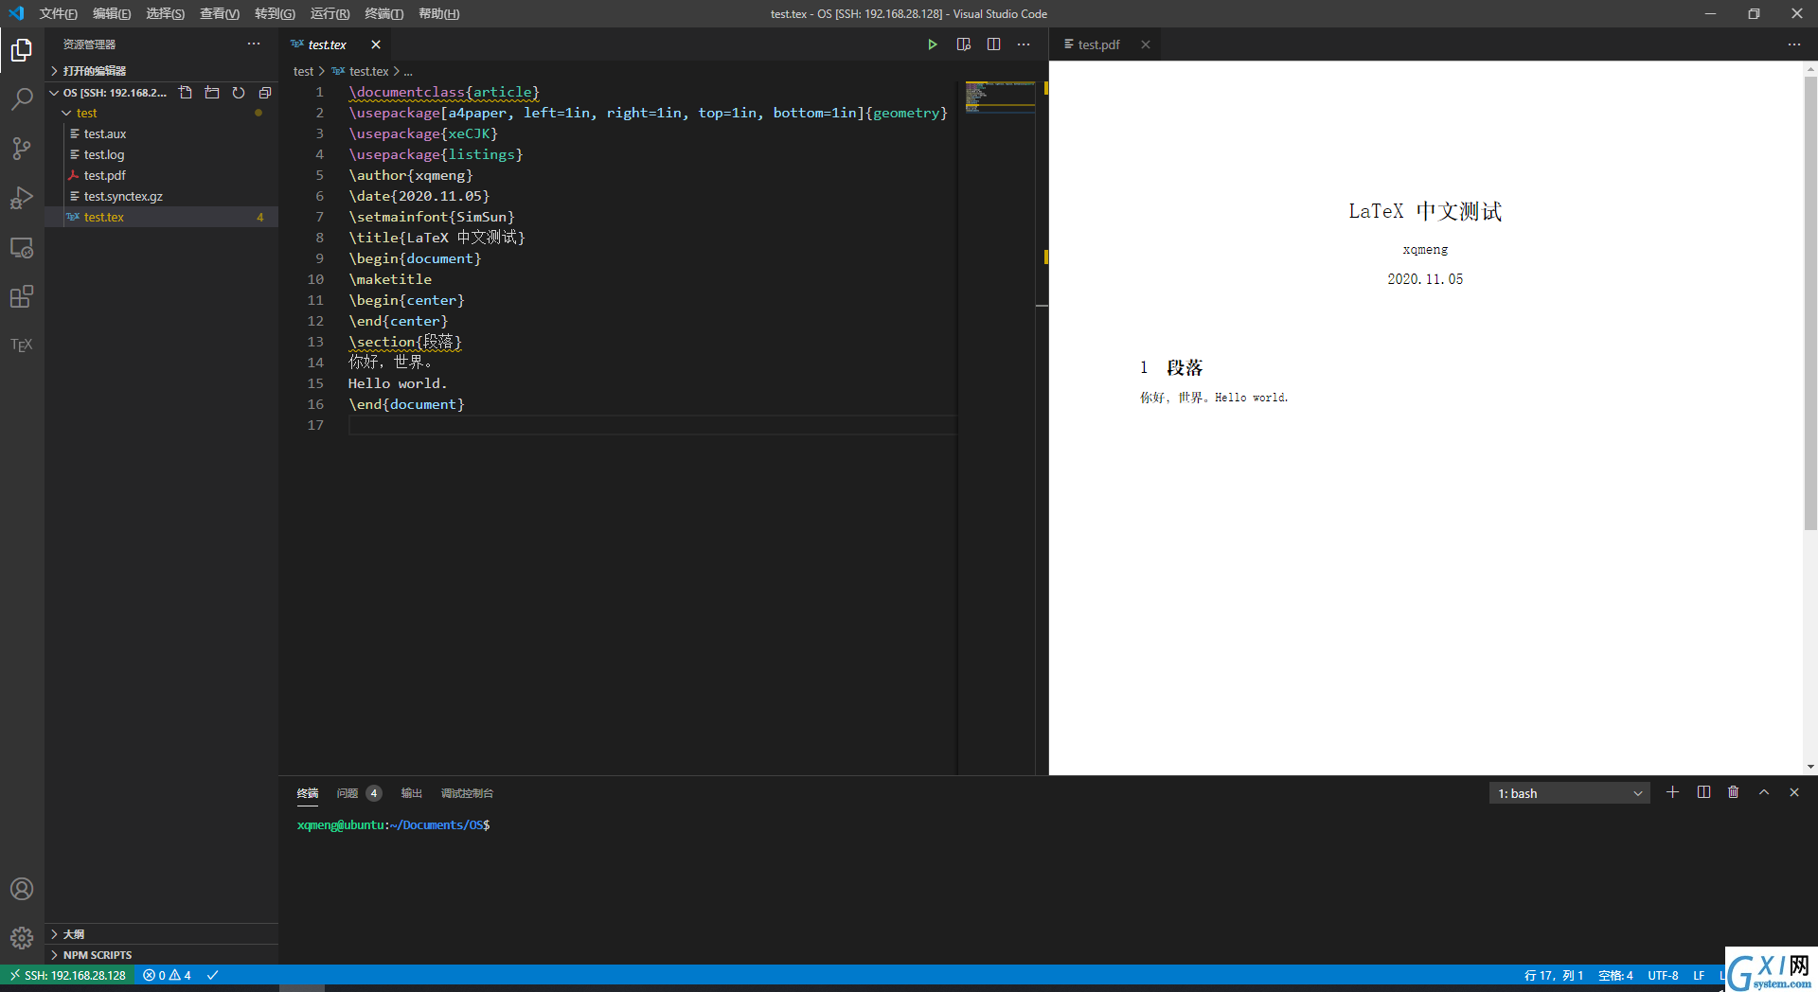Viewport: 1818px width, 992px height.
Task: Open more actions for test.pdf editor group
Action: pos(1794,44)
